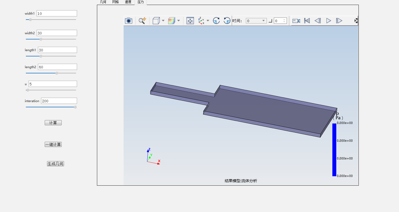
Task: Open the cube view mode dropdown arrow
Action: tap(163, 21)
